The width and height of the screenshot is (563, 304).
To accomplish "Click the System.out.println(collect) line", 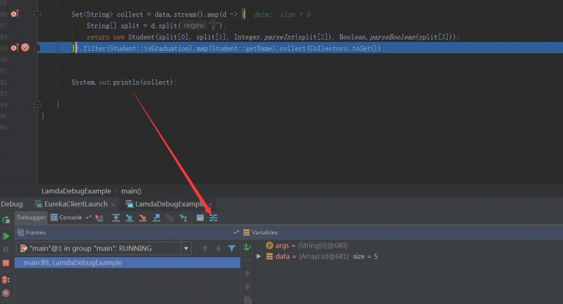I will point(124,82).
